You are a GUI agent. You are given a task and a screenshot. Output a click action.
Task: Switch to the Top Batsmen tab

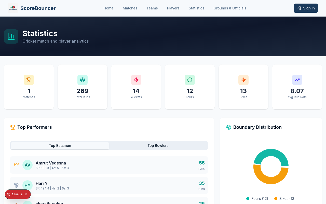coord(60,146)
